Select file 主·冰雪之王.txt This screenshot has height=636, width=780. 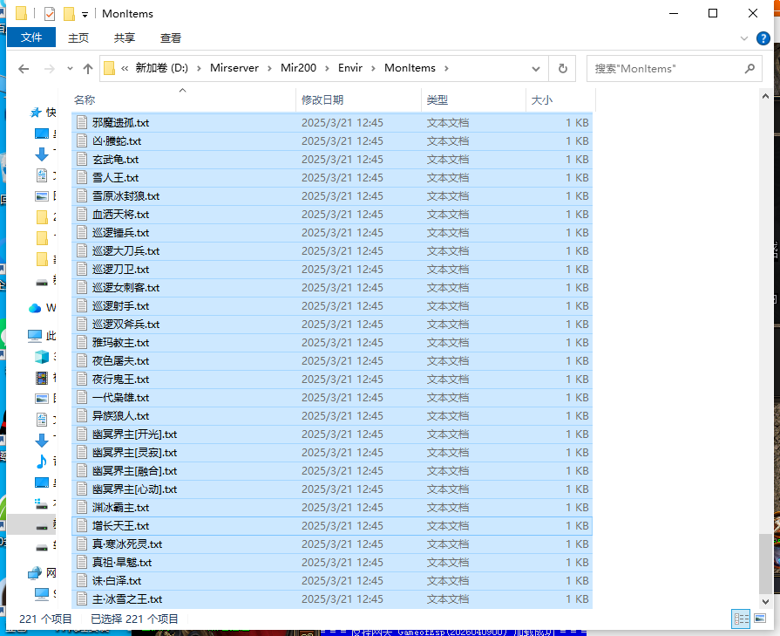(332, 599)
